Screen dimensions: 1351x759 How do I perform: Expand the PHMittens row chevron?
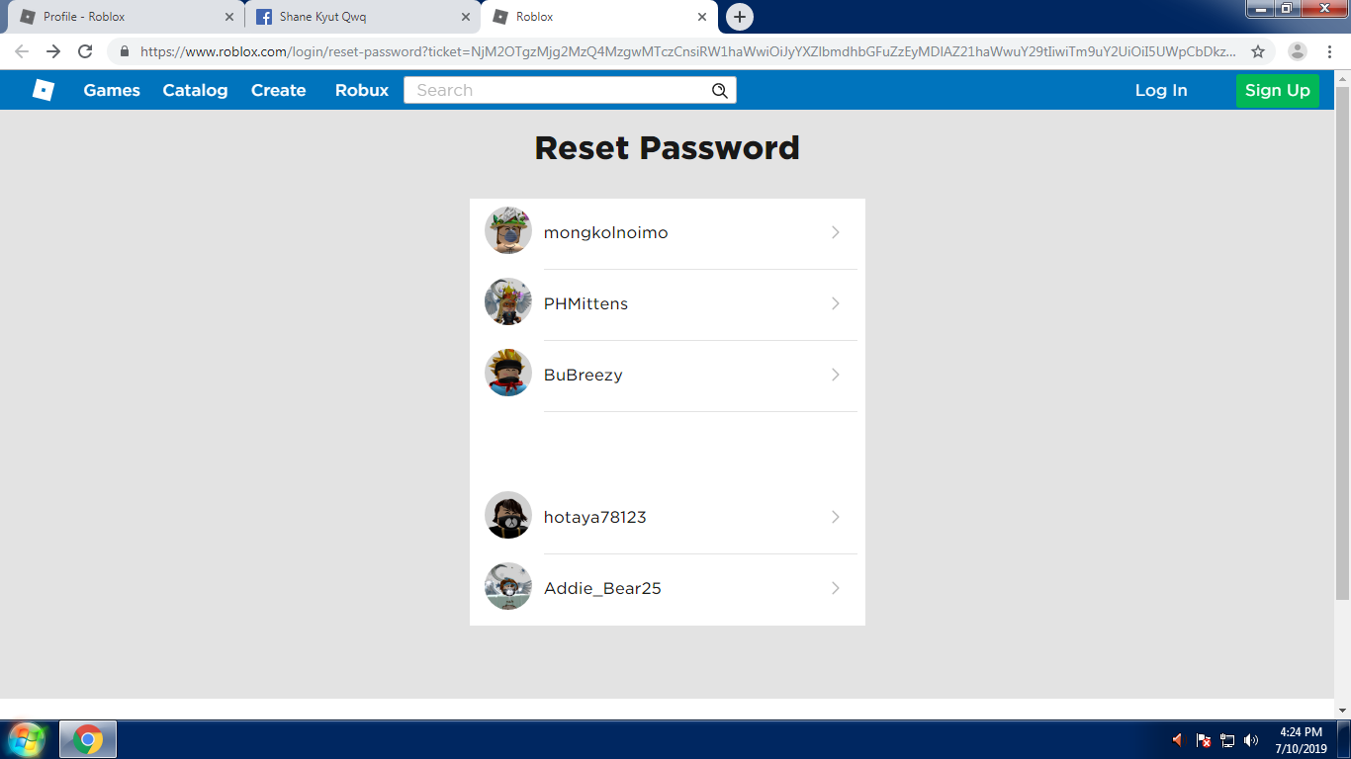836,303
